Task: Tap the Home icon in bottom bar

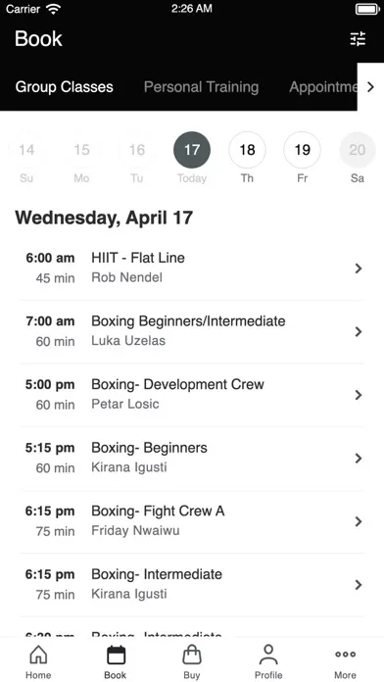Action: pos(38,655)
